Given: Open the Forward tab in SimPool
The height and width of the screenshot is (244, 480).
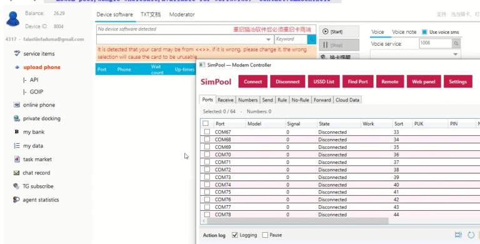Looking at the screenshot, I should [x=322, y=100].
